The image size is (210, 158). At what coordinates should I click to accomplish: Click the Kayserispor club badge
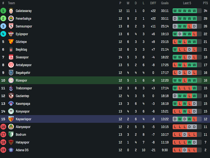click(11, 119)
